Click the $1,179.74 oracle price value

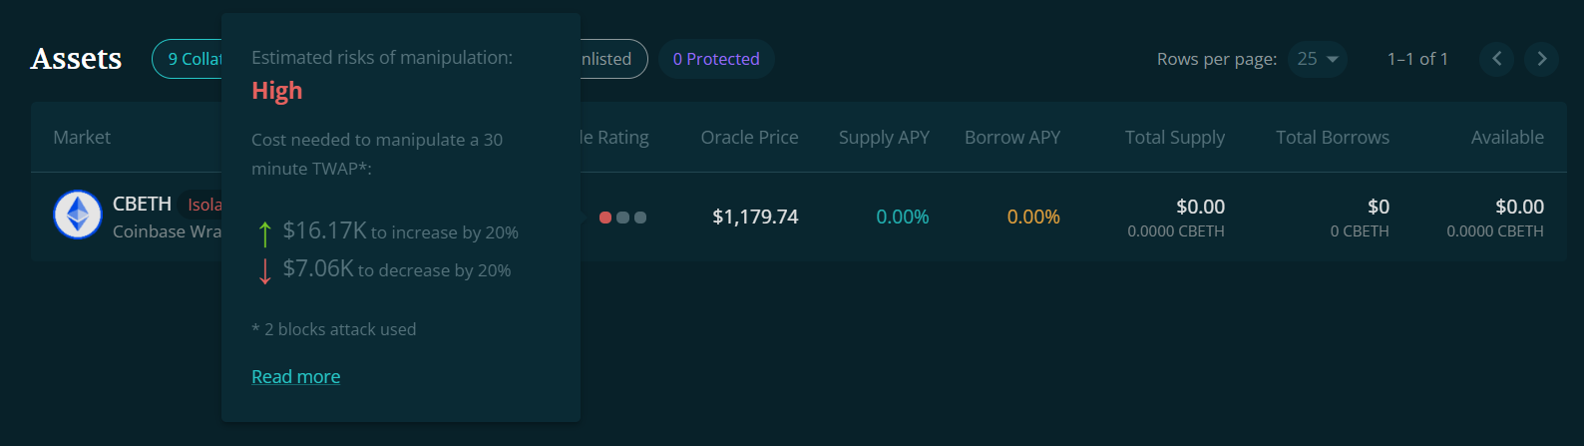pyautogui.click(x=755, y=217)
